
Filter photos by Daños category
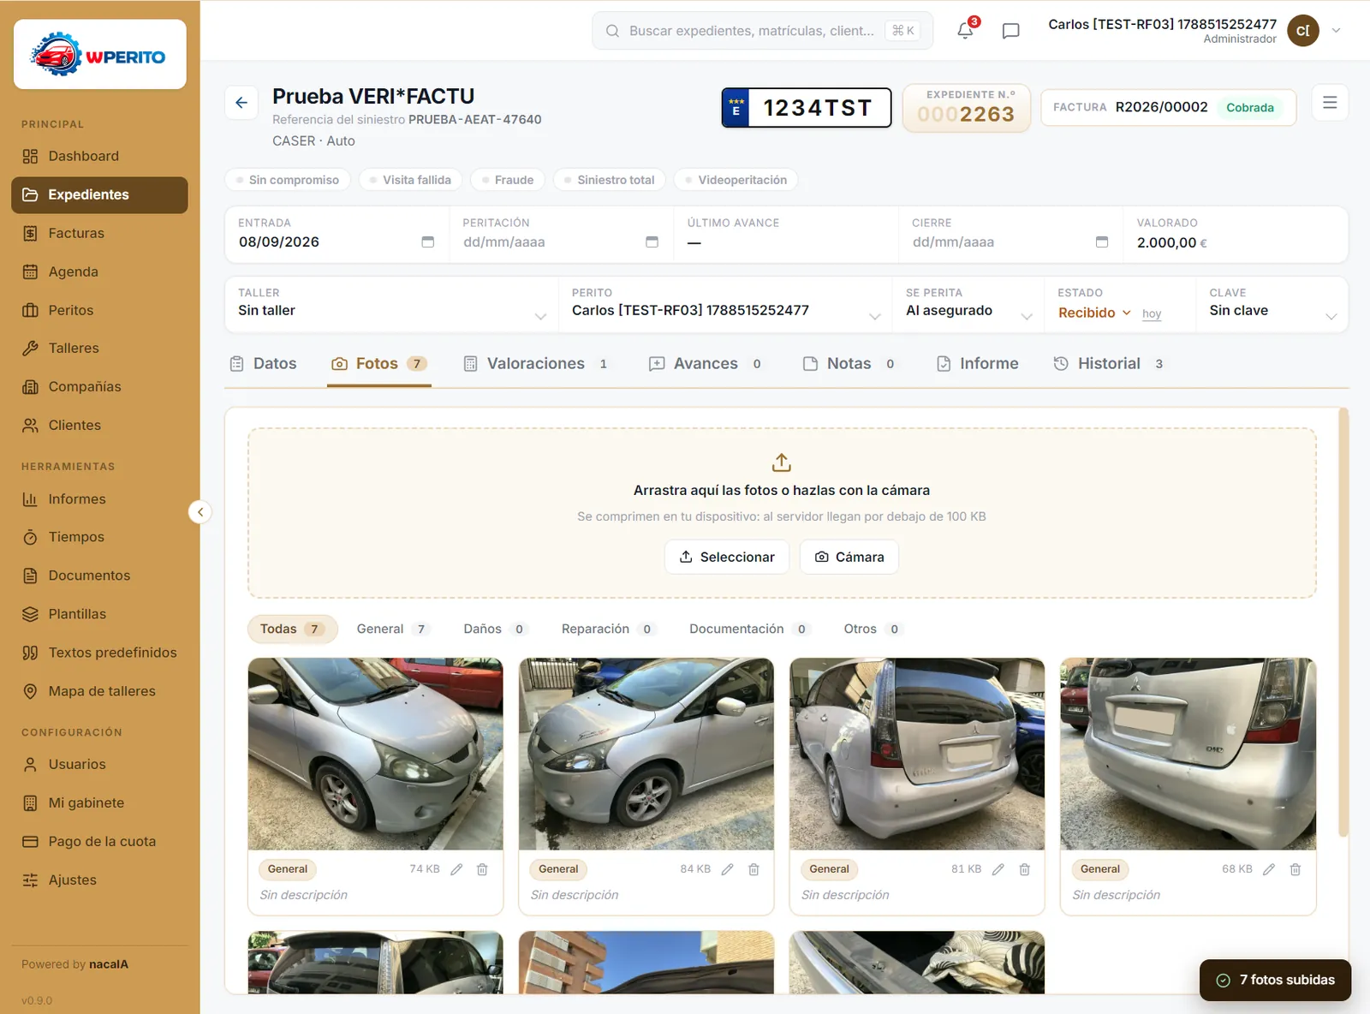coord(494,629)
